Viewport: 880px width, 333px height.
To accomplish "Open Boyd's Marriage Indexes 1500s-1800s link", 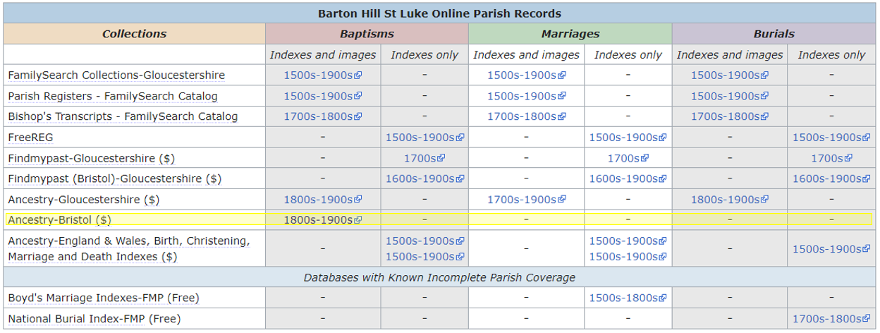I will (x=628, y=298).
